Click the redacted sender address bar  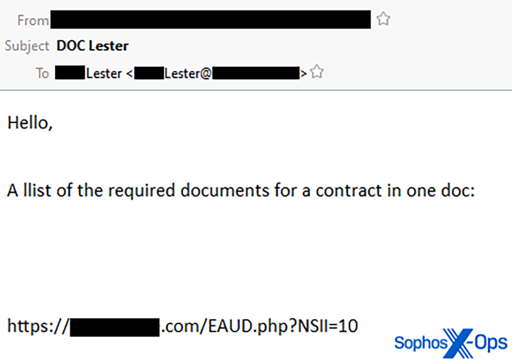tap(210, 20)
